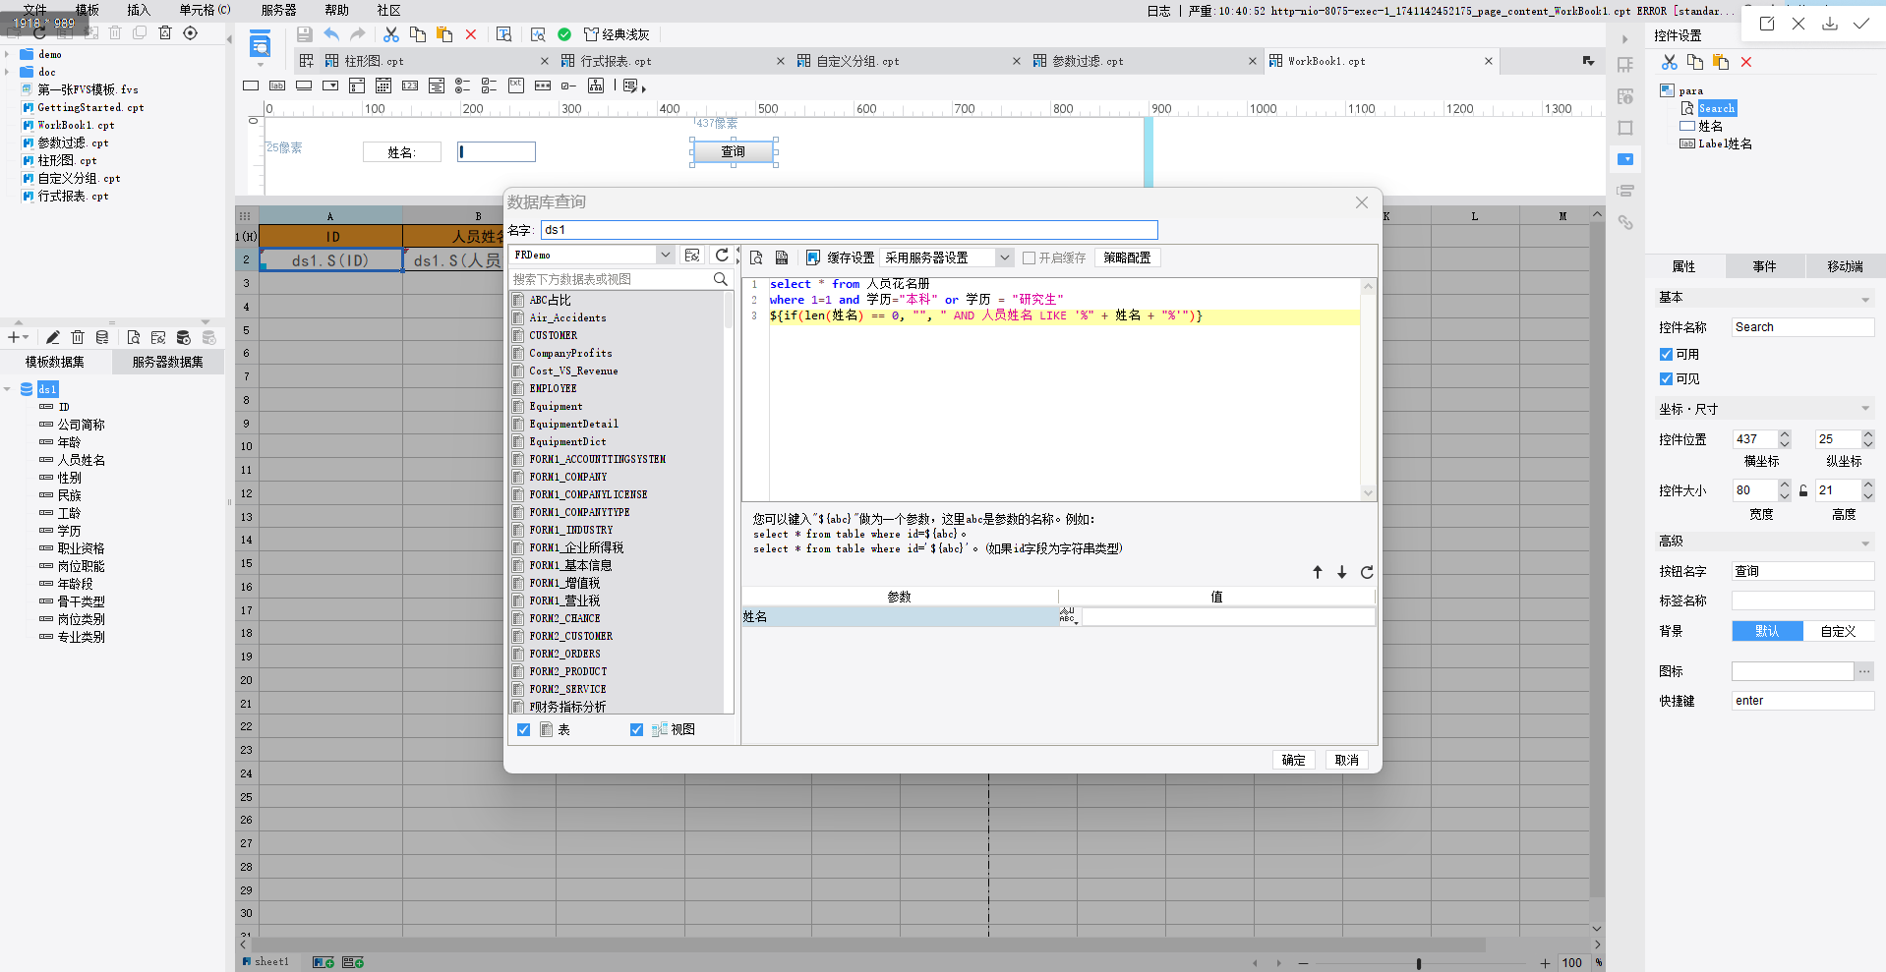This screenshot has height=972, width=1886.
Task: Click the 名字 input field with ds1
Action: coord(849,230)
